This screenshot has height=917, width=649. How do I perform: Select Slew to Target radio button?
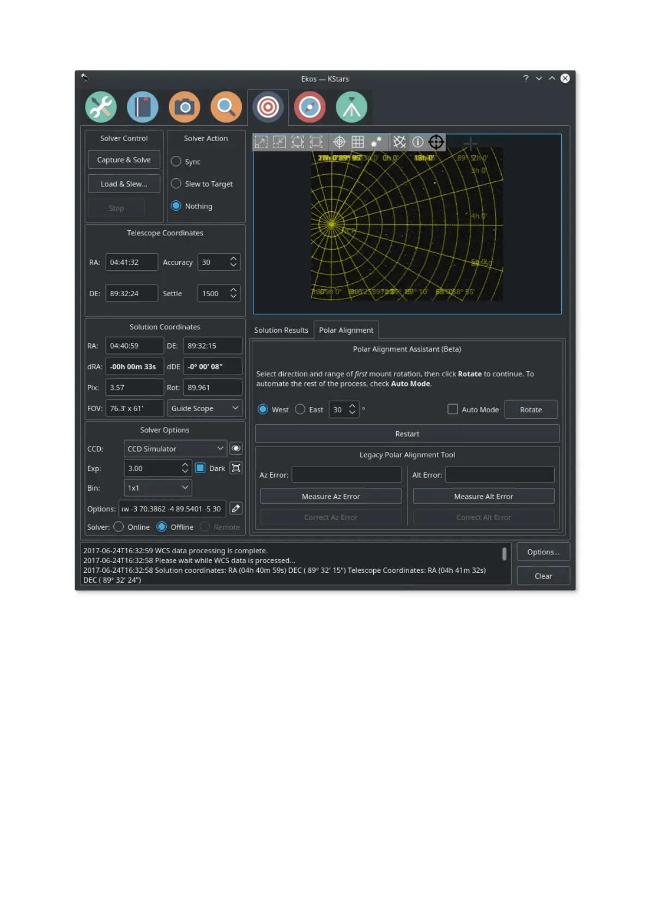tap(176, 184)
